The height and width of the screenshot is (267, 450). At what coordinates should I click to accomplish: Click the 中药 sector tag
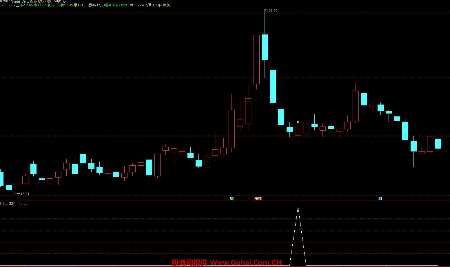167,5
